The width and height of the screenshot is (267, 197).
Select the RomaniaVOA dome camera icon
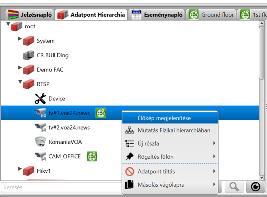[40, 142]
